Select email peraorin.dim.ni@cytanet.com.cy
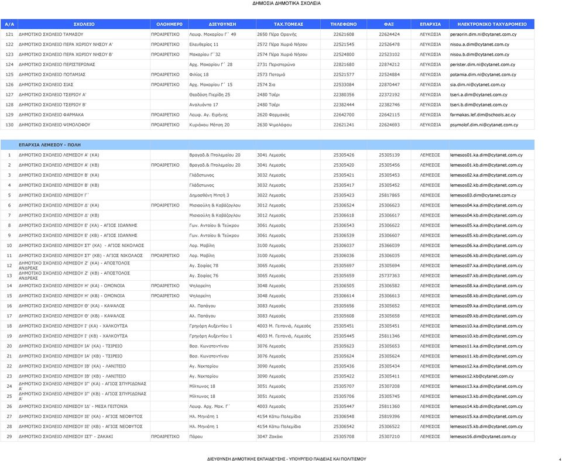Image resolution: width=562 pixels, height=461 pixels. coord(483,35)
